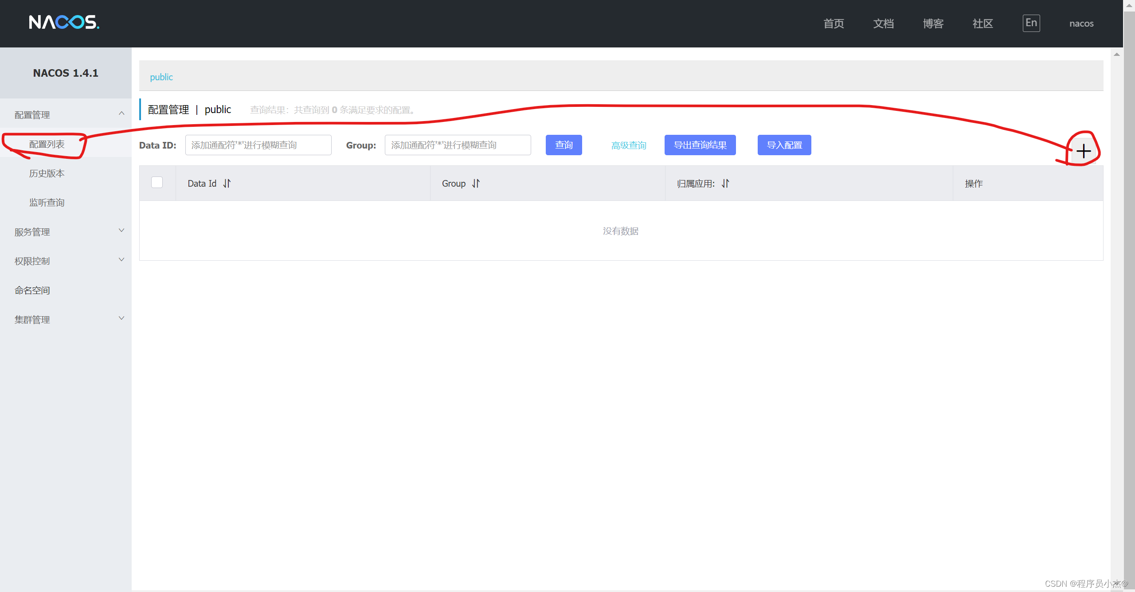
Task: Open the nacos user menu
Action: (x=1081, y=24)
